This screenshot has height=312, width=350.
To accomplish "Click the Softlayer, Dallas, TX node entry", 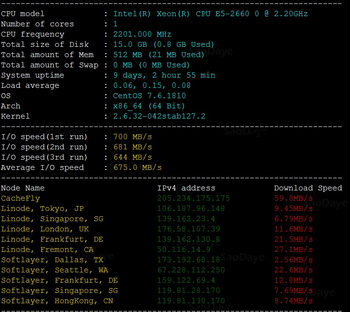I will [52, 260].
